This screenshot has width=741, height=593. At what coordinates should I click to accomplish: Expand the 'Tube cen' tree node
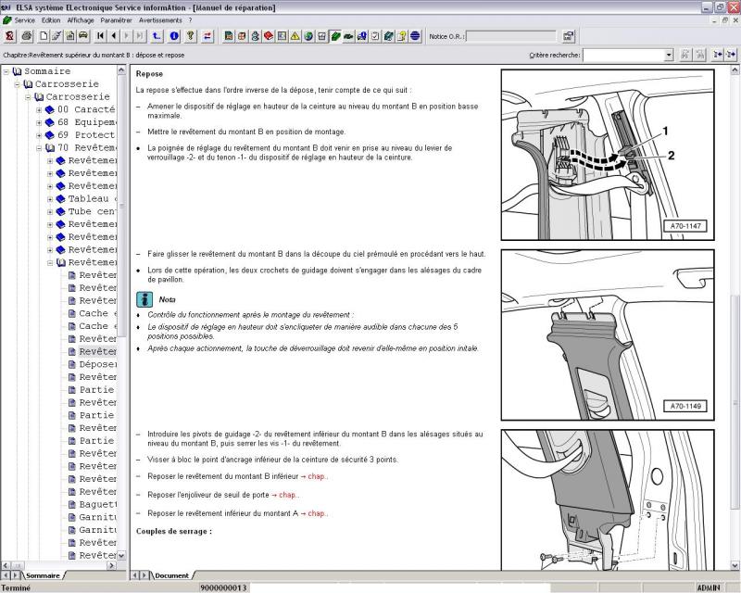50,212
